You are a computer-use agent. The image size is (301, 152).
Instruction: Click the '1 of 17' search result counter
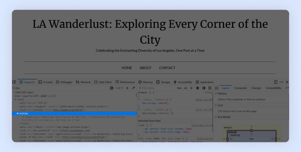pyautogui.click(x=119, y=88)
